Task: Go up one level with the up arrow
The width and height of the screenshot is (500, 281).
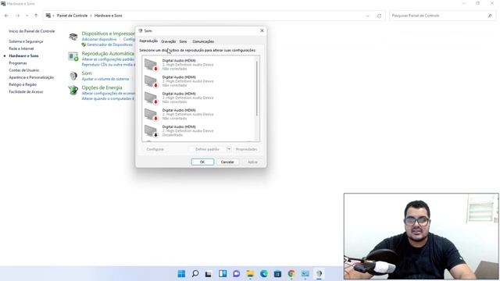Action: 36,16
